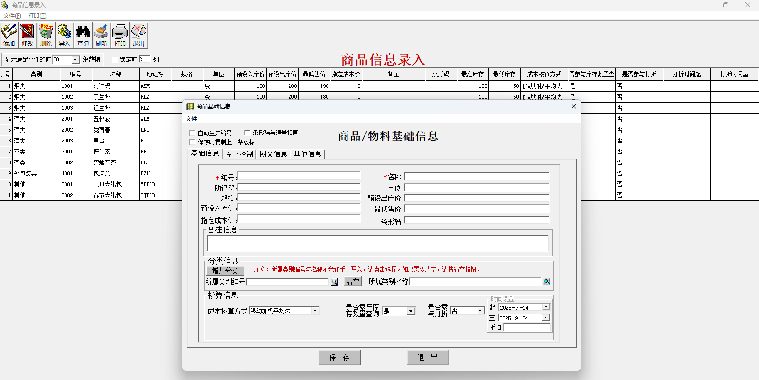Viewport: 759px width, 380px height.
Task: Click the 修改 (Modify) toolbar icon
Action: coord(28,35)
